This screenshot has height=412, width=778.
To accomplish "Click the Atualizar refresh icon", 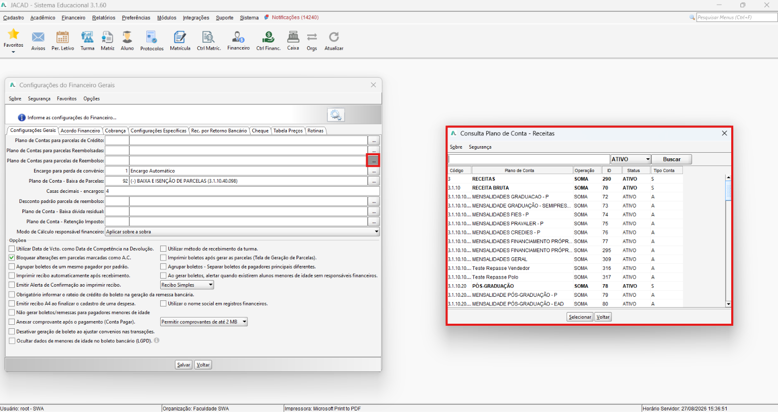I will (334, 37).
